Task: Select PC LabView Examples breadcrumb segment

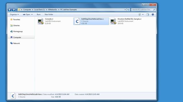Action: [69, 10]
